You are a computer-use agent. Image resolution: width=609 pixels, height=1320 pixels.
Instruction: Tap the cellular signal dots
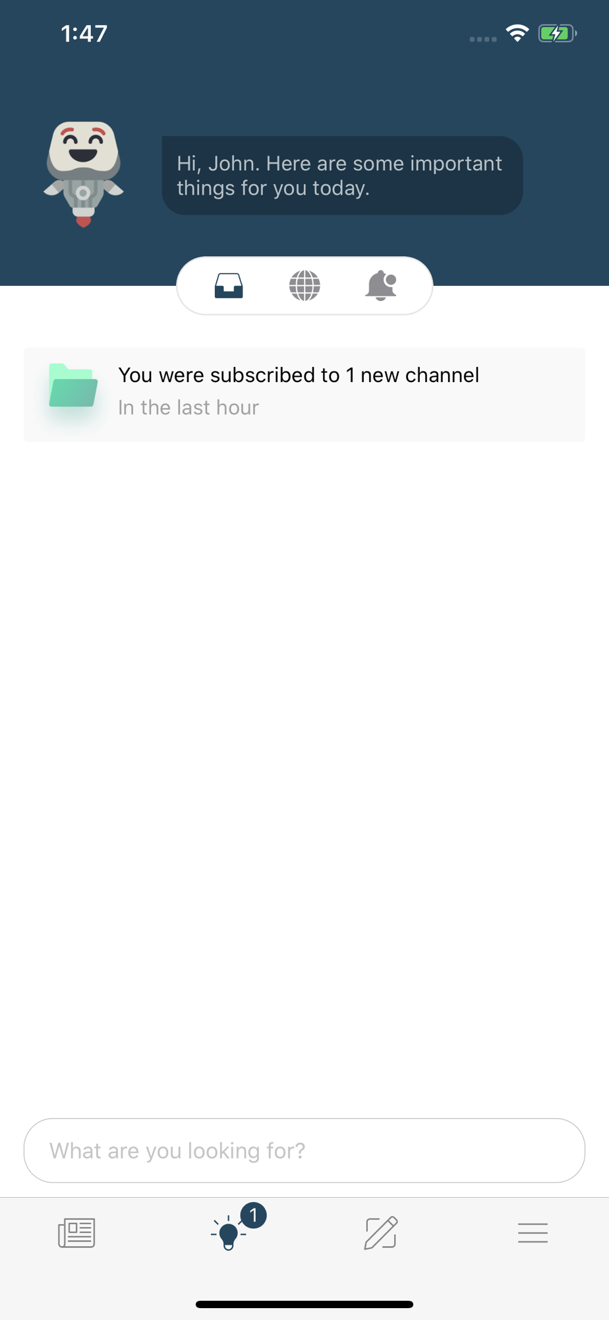point(483,39)
